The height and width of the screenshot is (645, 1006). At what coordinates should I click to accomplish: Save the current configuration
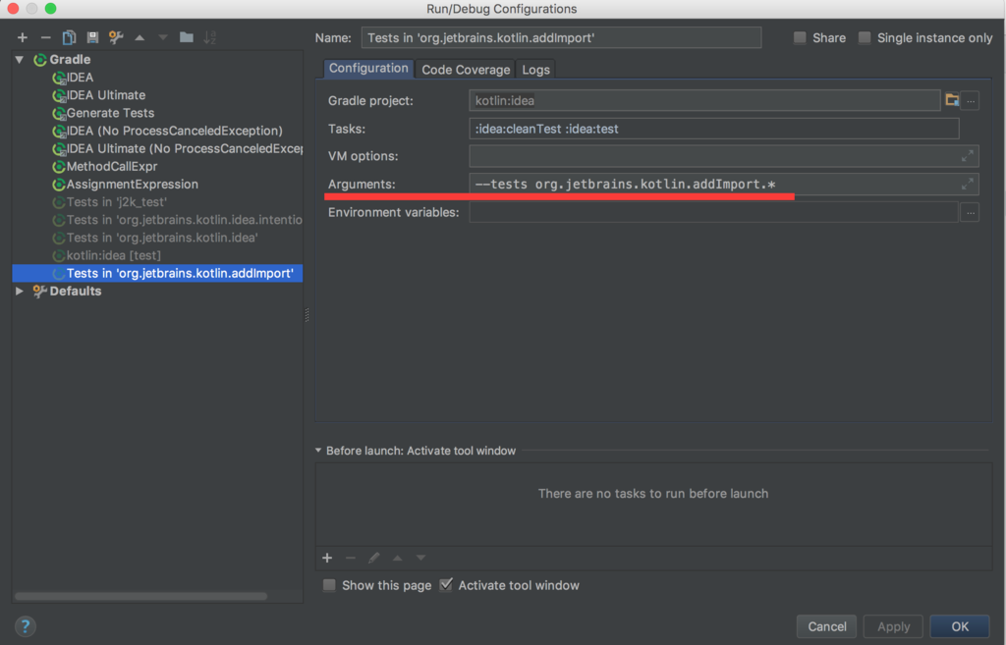pos(91,37)
